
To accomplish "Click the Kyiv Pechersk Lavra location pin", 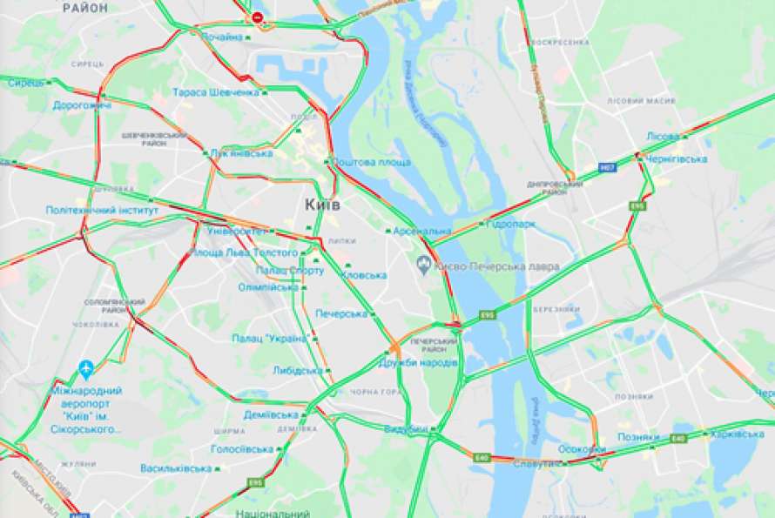I will tap(423, 266).
